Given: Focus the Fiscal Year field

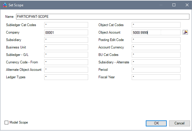Looking at the screenshot, I should coord(156,77).
